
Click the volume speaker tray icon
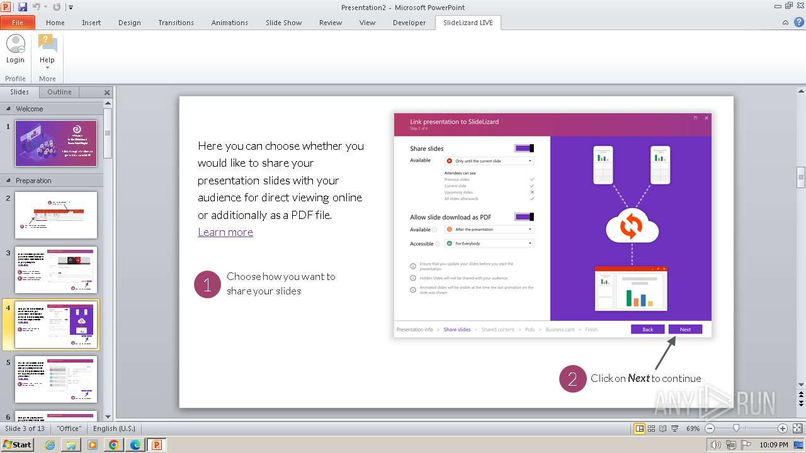pos(716,445)
